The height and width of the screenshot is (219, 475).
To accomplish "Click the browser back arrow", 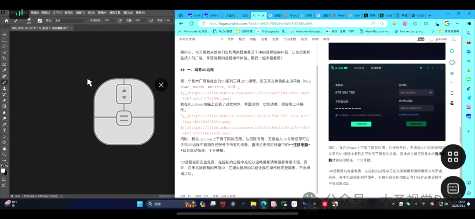I will pos(181,23).
